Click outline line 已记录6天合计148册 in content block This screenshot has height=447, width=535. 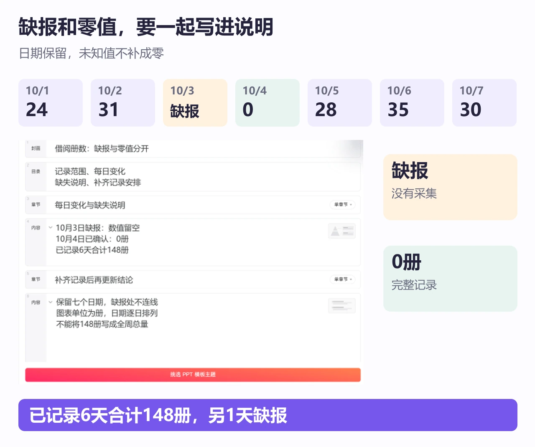click(x=92, y=250)
